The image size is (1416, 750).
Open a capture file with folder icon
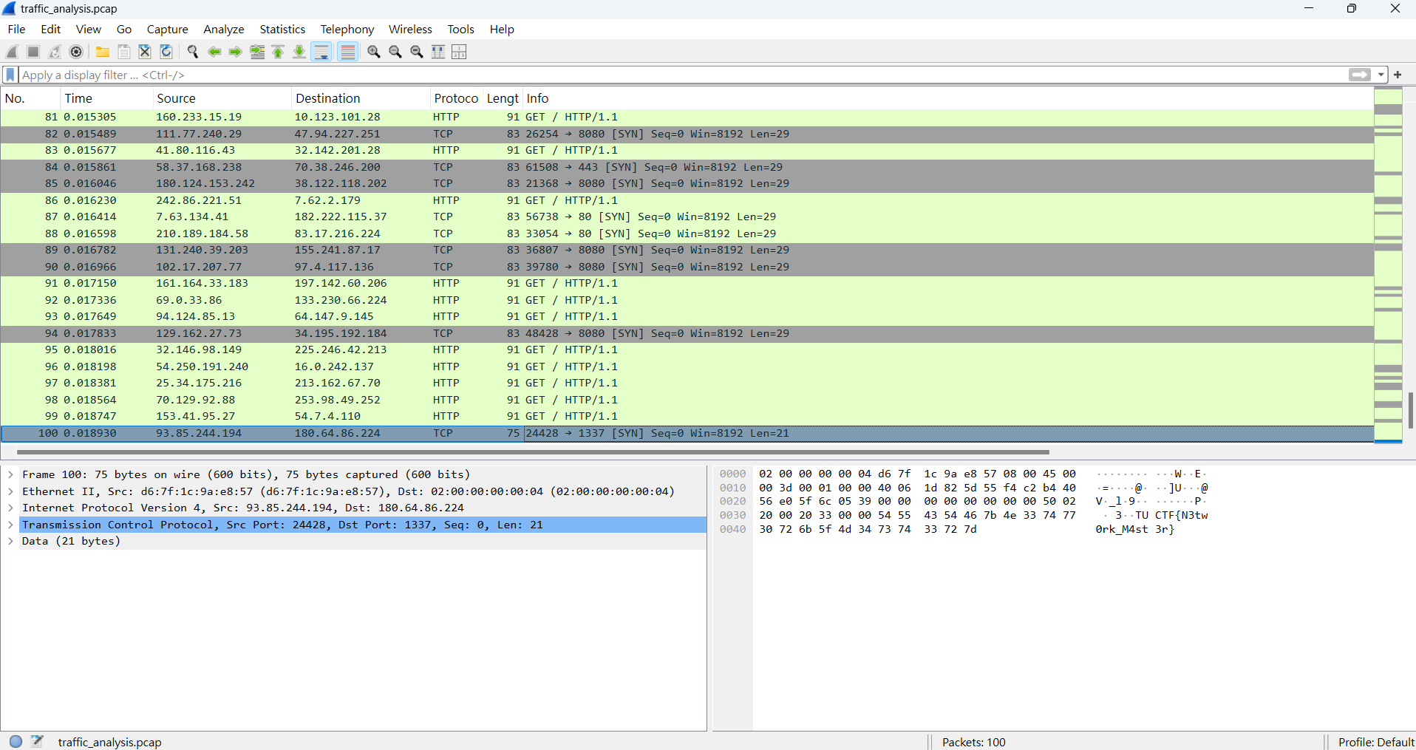[x=103, y=52]
